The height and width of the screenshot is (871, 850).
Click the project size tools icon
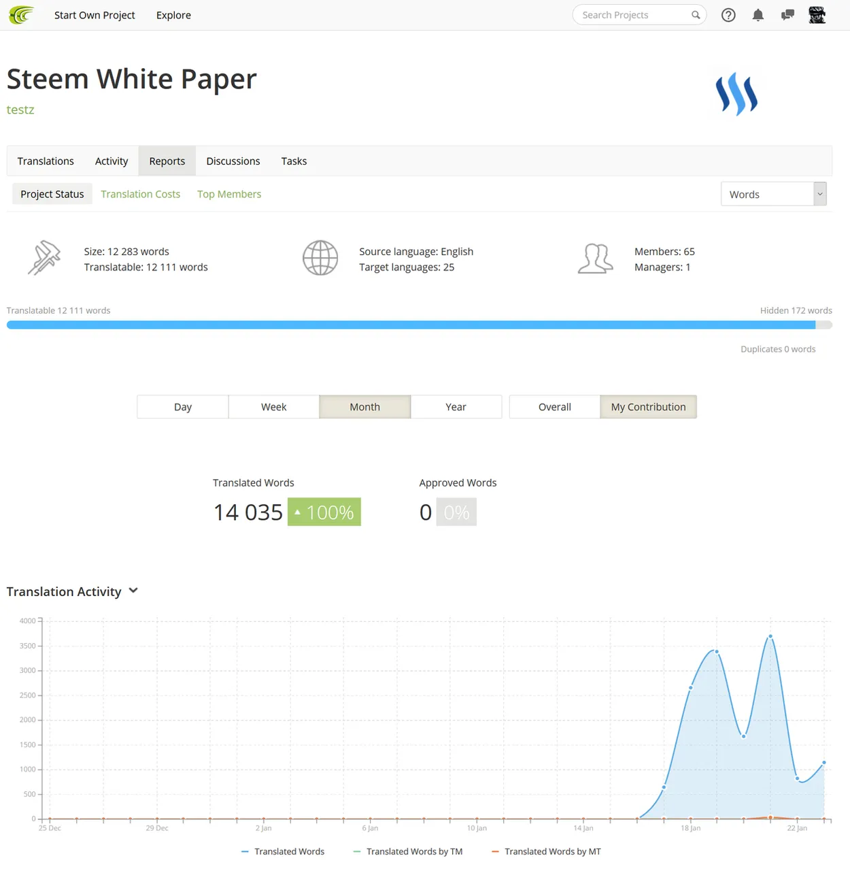tap(44, 258)
